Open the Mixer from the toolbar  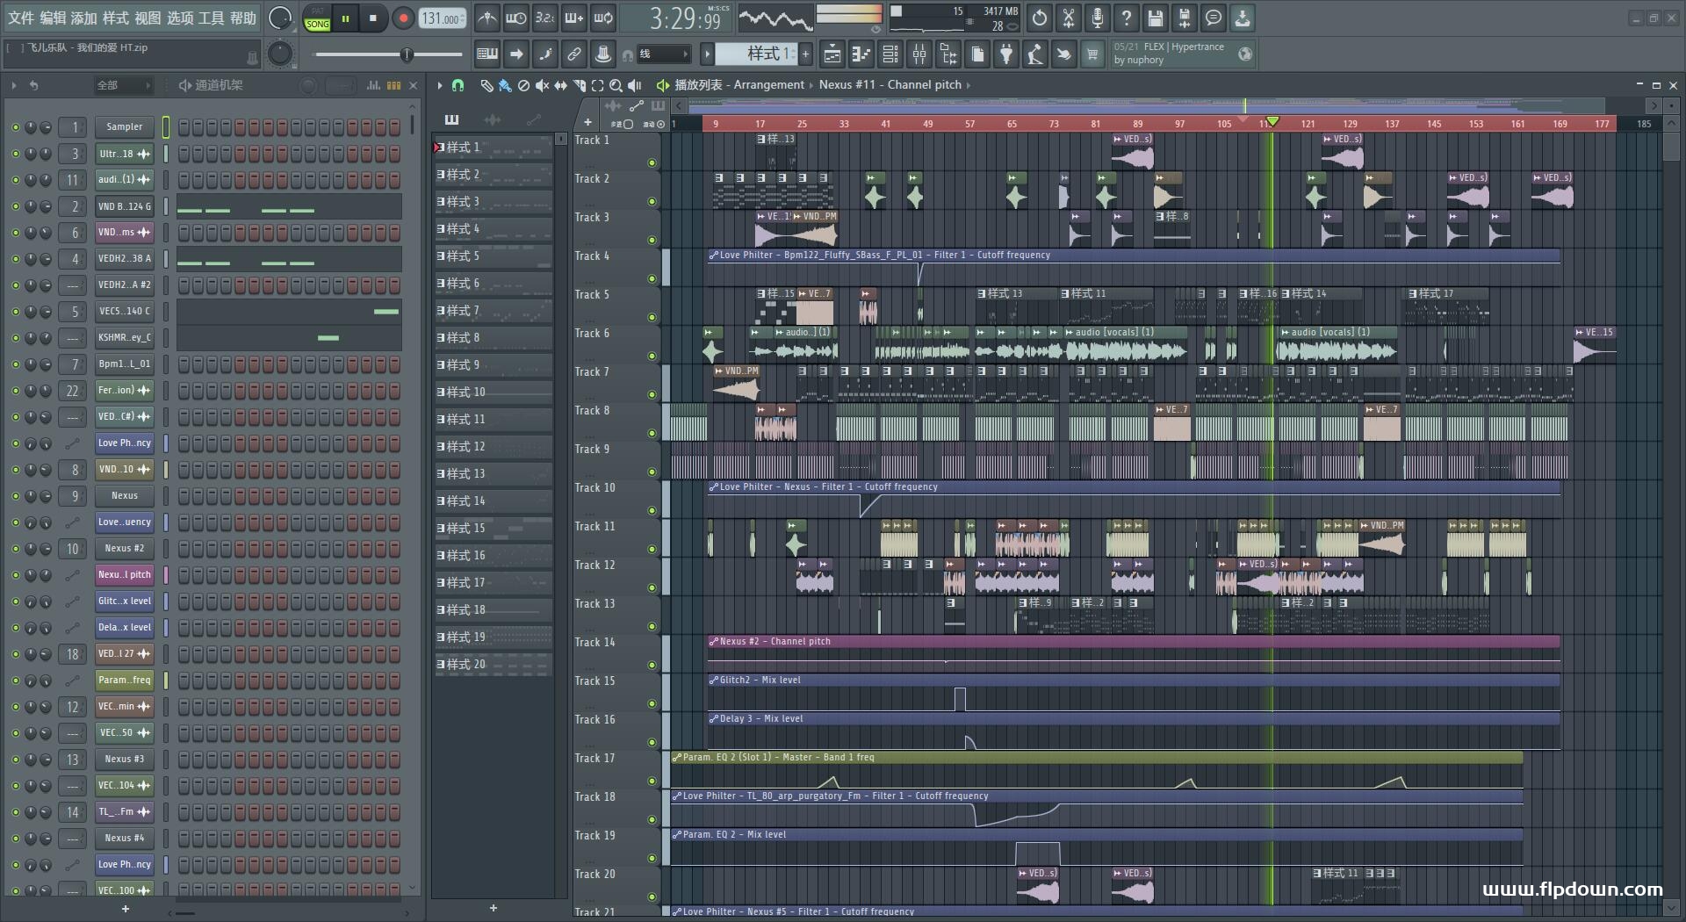point(919,54)
